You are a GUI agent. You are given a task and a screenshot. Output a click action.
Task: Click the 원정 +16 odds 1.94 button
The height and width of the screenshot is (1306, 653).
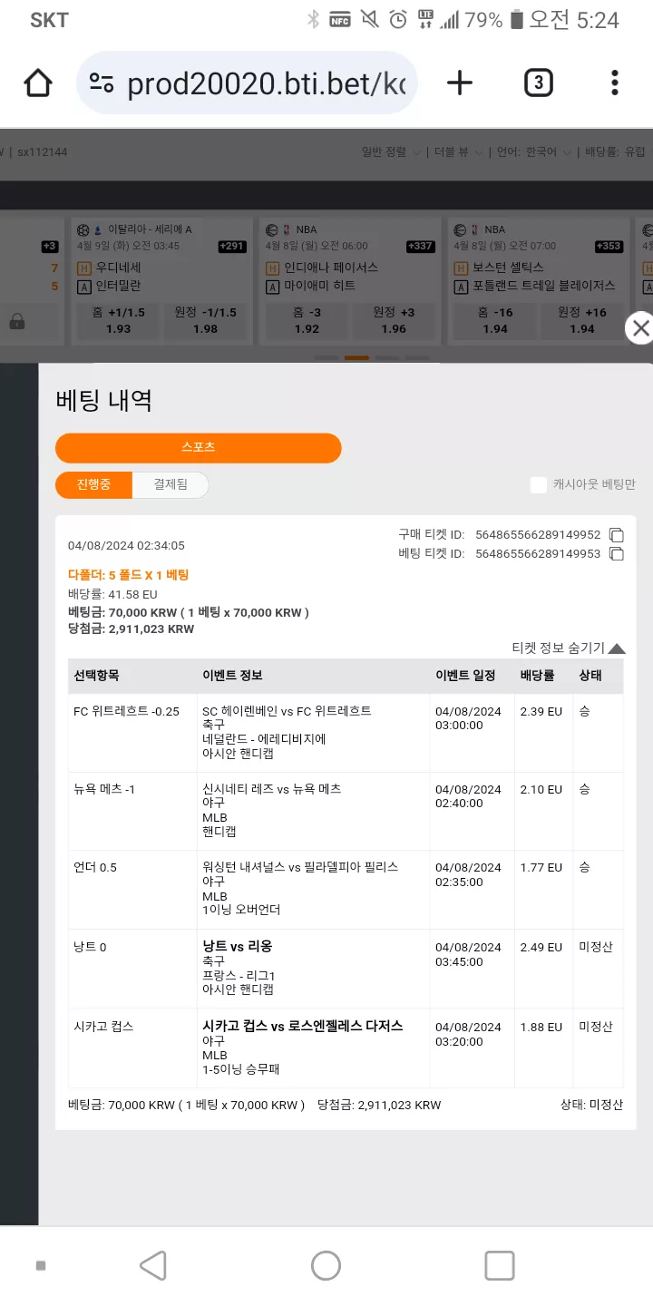point(582,320)
